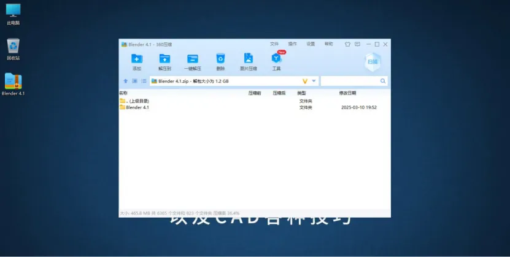Click the feedback message icon in the title bar

tap(357, 44)
